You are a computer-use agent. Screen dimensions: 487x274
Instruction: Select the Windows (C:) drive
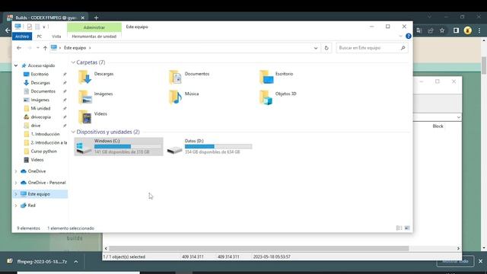(x=119, y=146)
